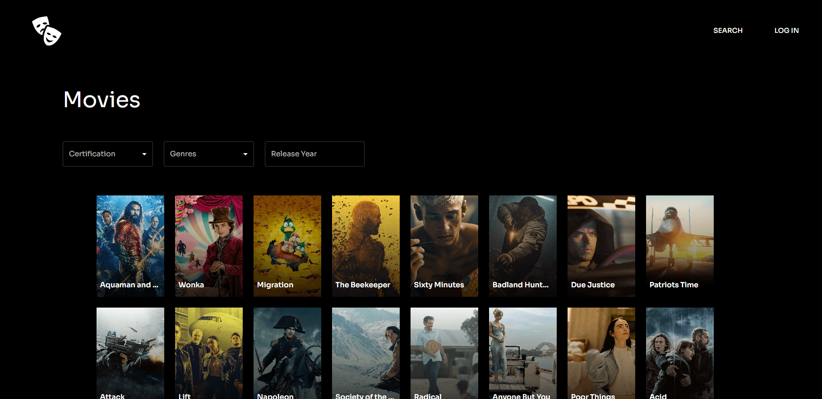822x399 pixels.
Task: Expand the Genres dropdown
Action: coord(209,154)
